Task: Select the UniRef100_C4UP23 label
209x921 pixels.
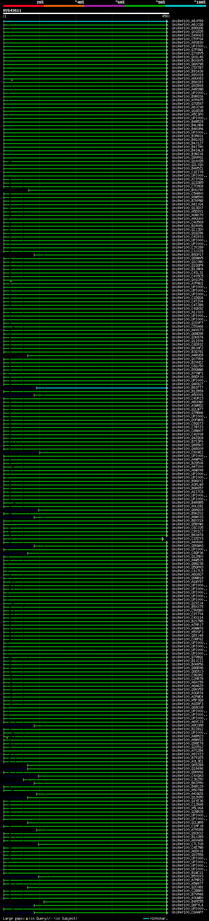Action: click(187, 399)
